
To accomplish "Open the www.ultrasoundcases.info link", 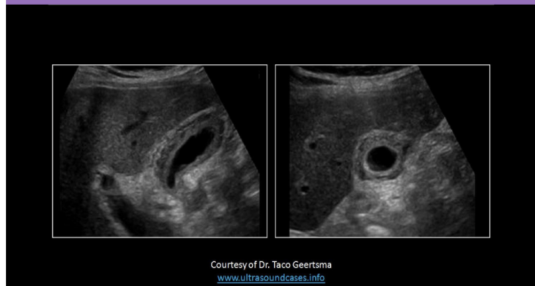I will tap(271, 278).
